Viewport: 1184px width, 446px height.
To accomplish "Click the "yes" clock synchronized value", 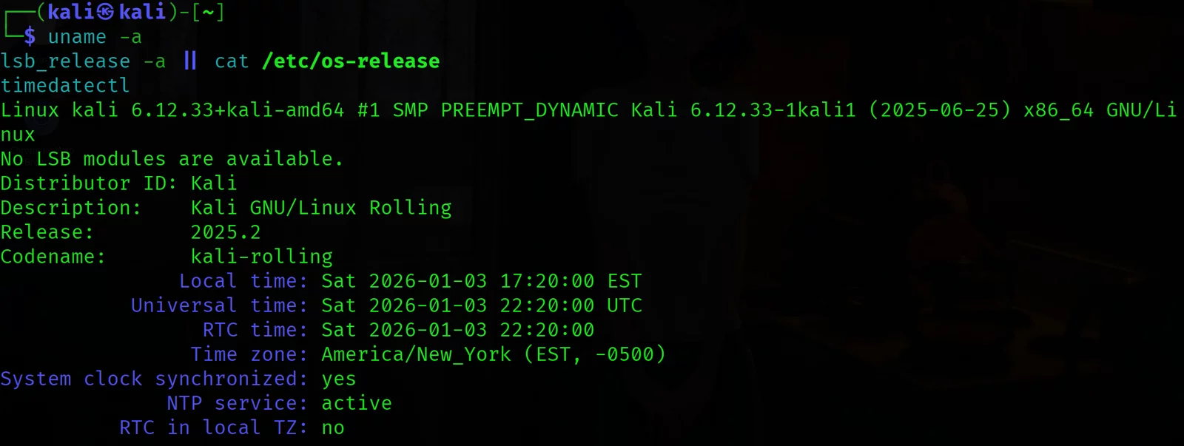I will point(339,379).
